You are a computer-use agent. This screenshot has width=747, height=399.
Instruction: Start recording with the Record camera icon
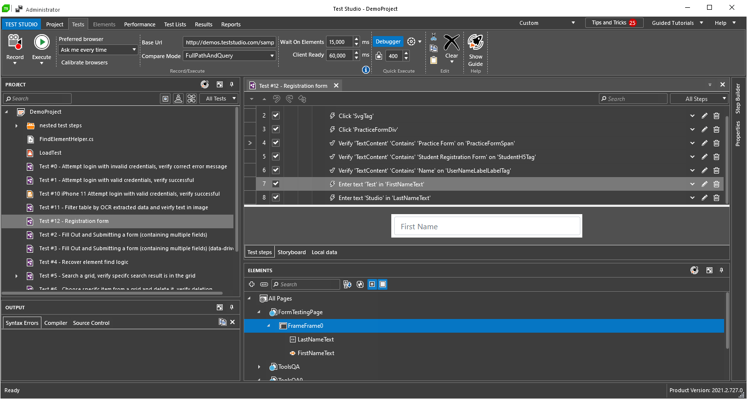(x=15, y=42)
